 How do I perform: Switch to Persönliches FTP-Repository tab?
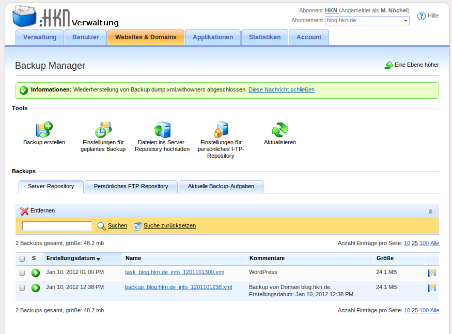point(131,187)
